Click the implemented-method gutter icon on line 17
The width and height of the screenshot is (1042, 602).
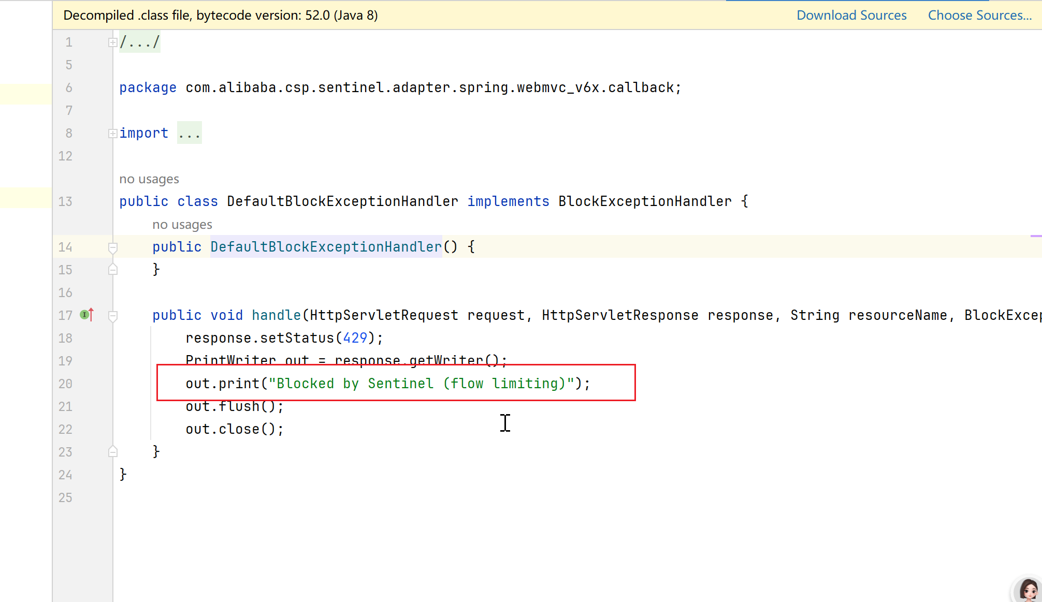click(86, 315)
